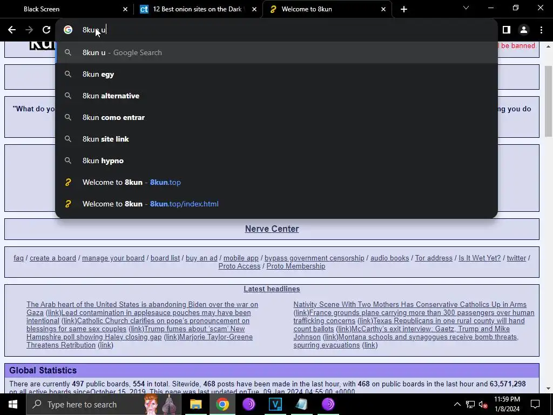Viewport: 553px width, 415px height.
Task: Open a new tab with plus button
Action: pos(404,9)
